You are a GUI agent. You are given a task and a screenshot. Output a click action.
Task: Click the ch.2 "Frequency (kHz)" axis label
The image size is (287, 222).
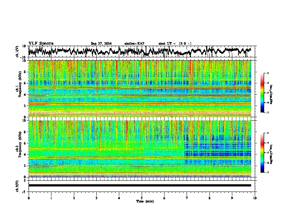point(20,144)
